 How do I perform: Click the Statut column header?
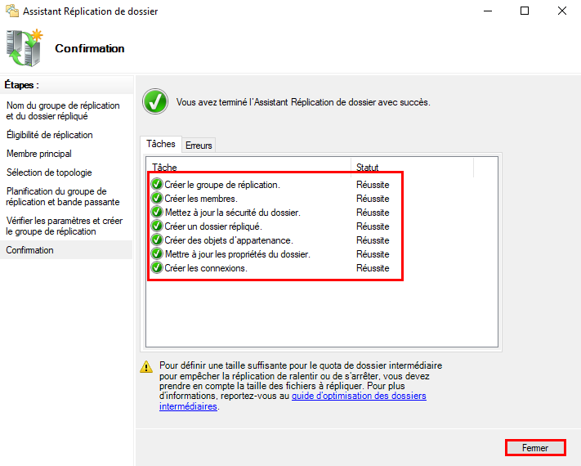tap(368, 167)
